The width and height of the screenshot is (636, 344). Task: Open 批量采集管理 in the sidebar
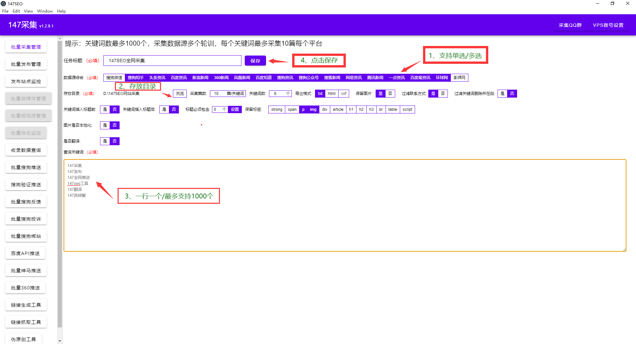(26, 47)
